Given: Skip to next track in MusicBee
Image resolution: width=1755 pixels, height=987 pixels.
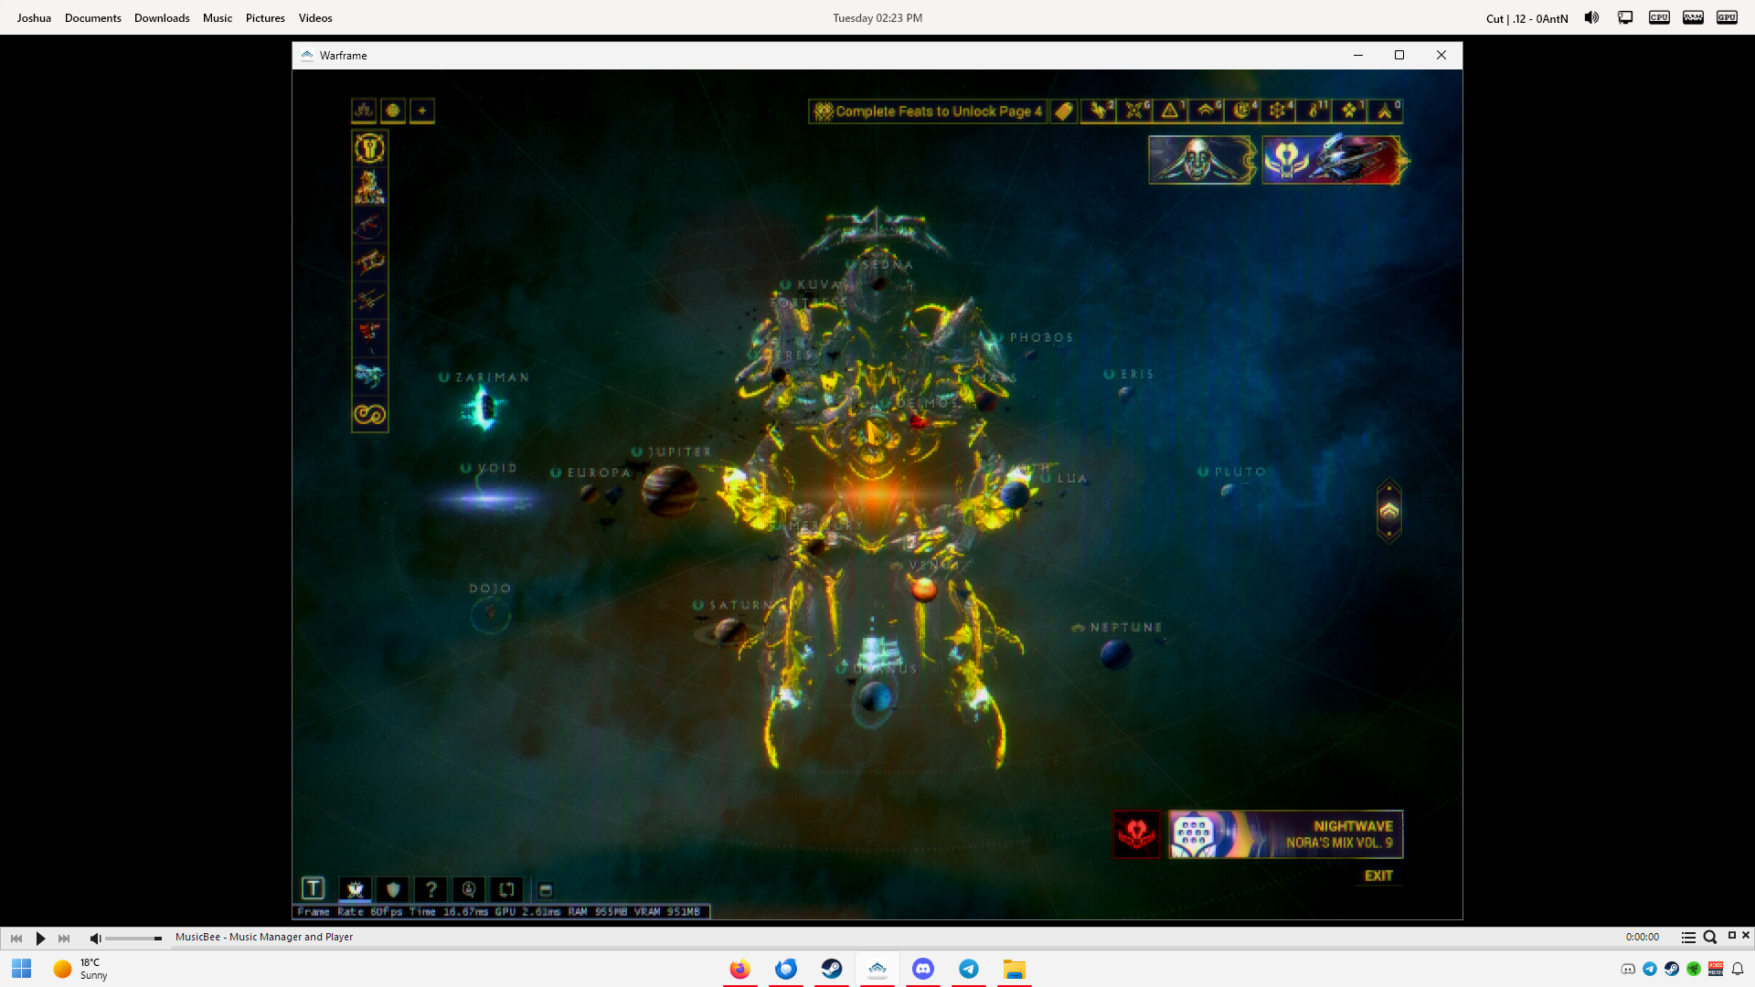Looking at the screenshot, I should click(64, 938).
